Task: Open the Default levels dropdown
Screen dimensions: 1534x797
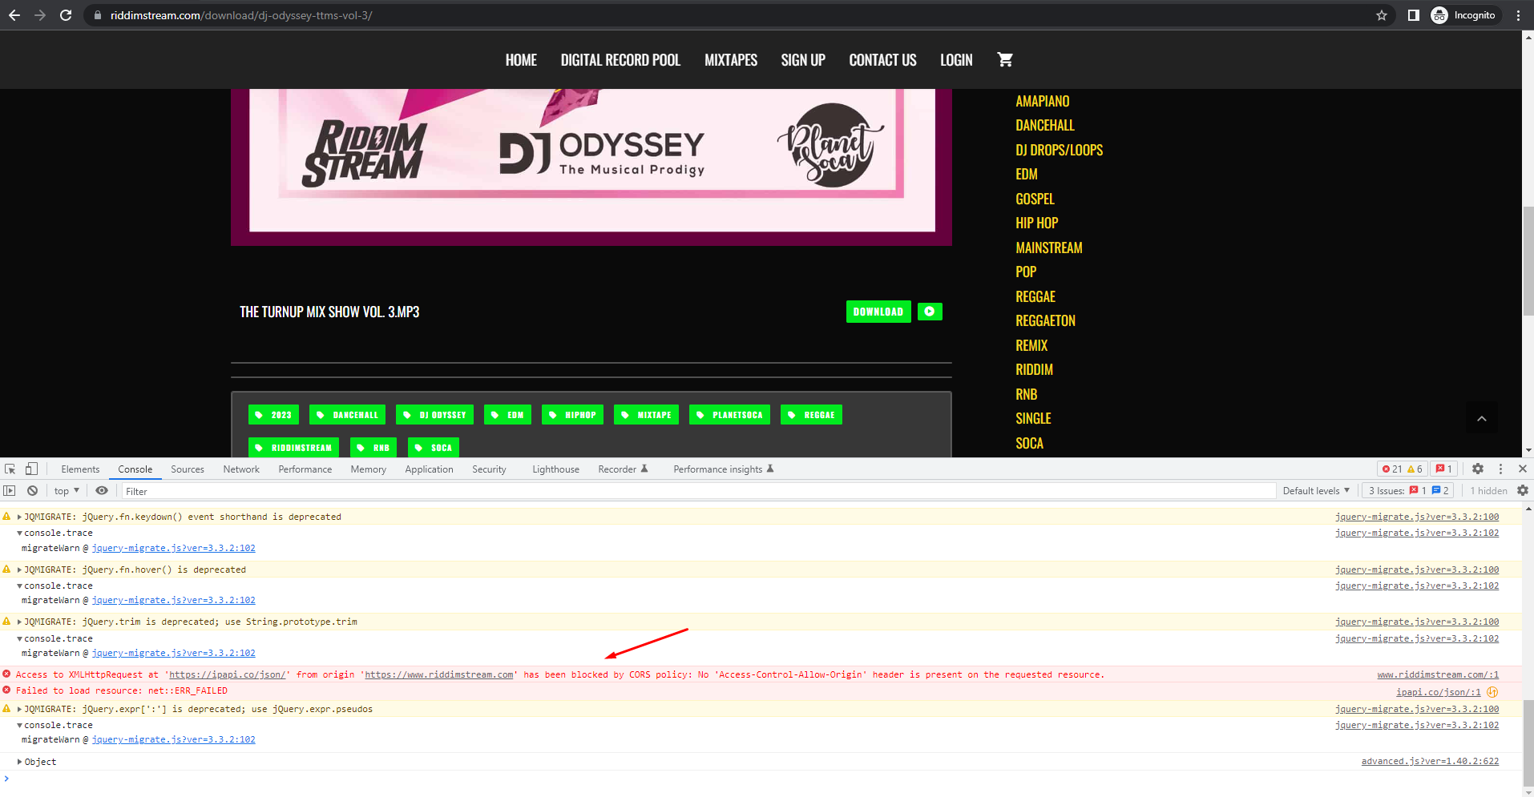Action: point(1316,491)
